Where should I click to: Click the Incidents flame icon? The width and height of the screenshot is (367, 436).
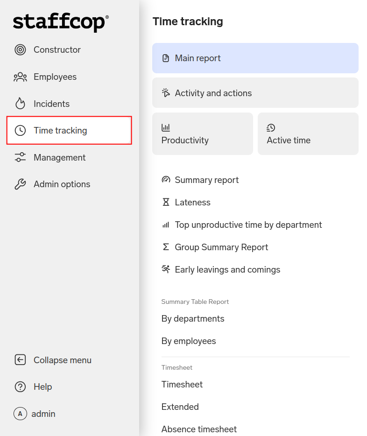[x=20, y=104]
